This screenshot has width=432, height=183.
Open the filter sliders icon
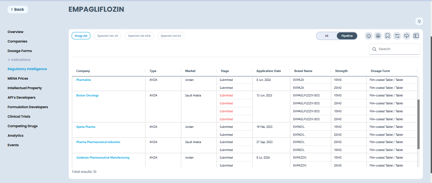point(397,36)
